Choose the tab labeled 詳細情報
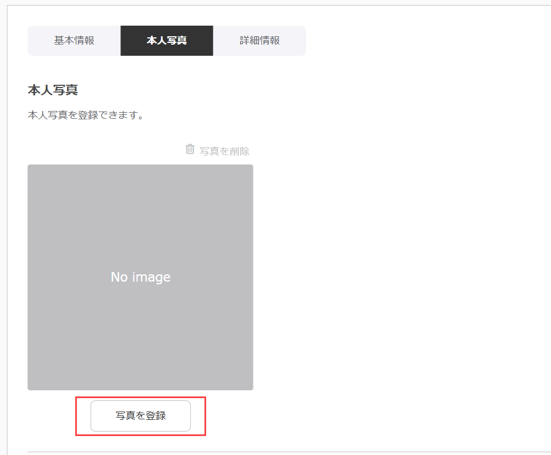This screenshot has width=551, height=455. point(260,41)
